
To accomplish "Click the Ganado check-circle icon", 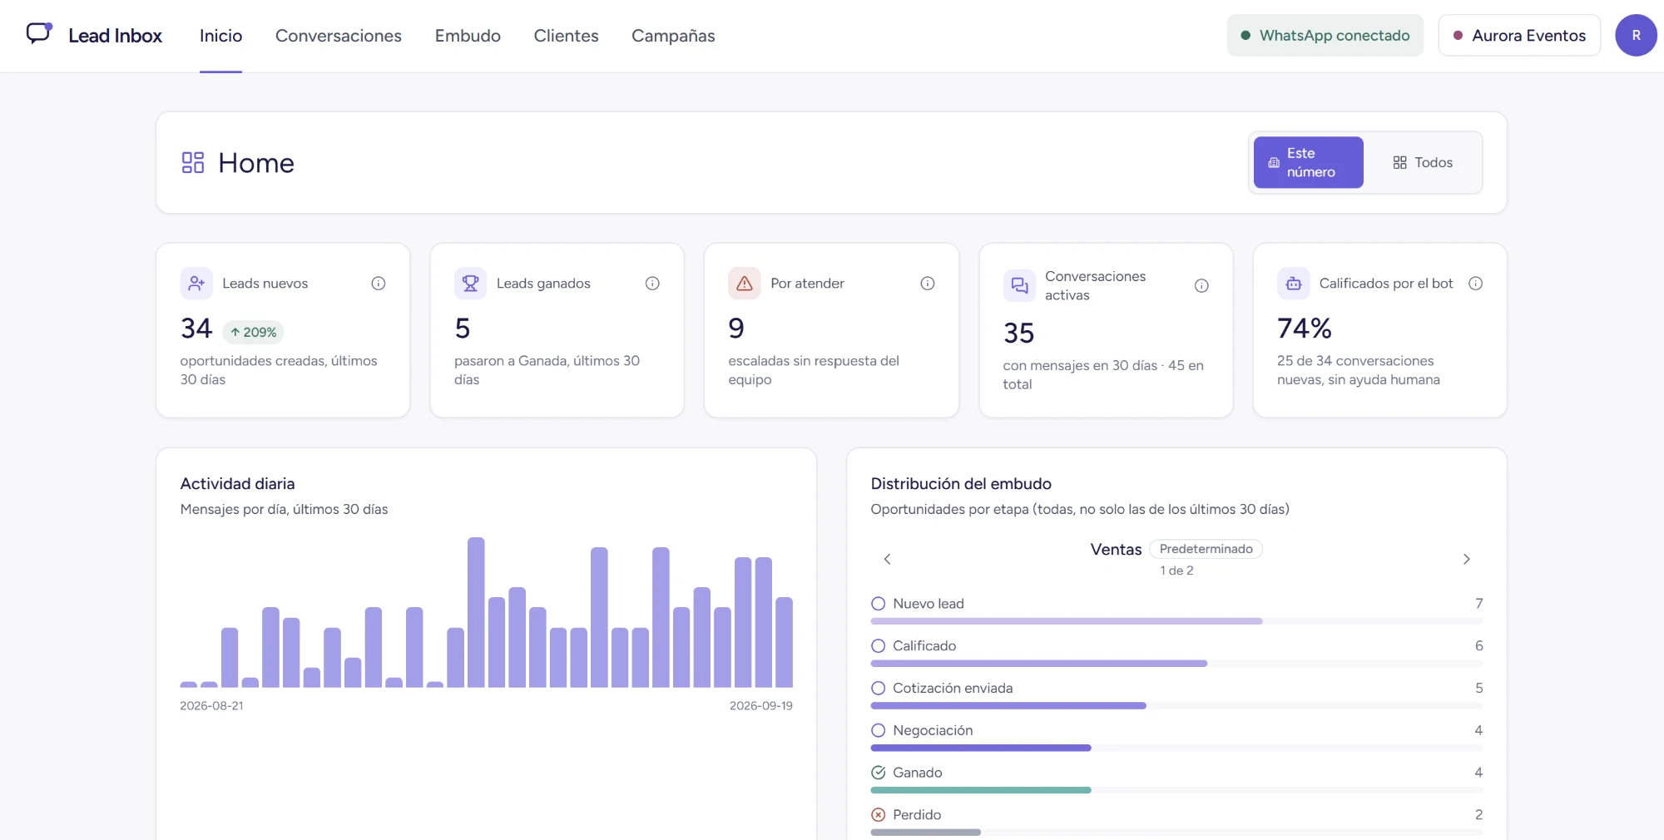I will point(878,773).
